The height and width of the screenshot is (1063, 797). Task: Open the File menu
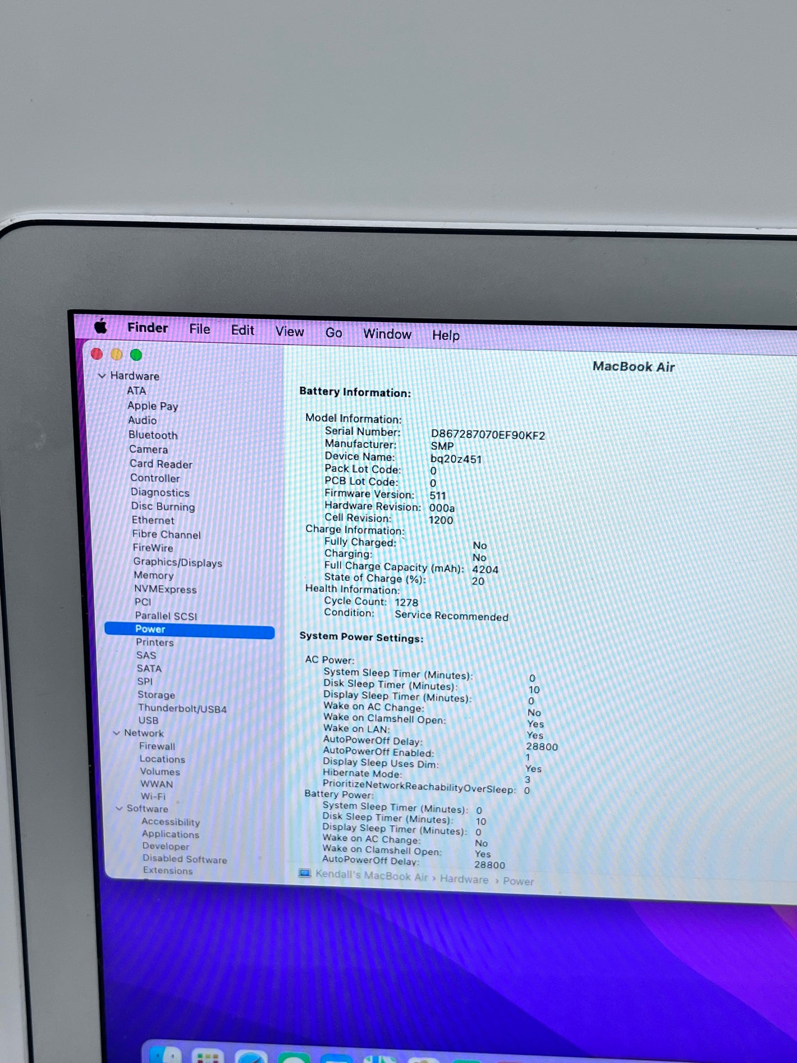click(200, 329)
